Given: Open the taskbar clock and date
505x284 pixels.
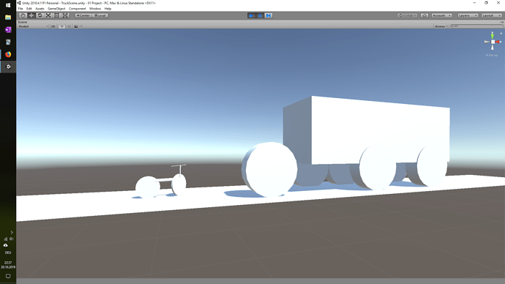Looking at the screenshot, I should click(8, 265).
